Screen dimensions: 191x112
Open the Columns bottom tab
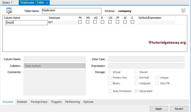click(x=8, y=102)
